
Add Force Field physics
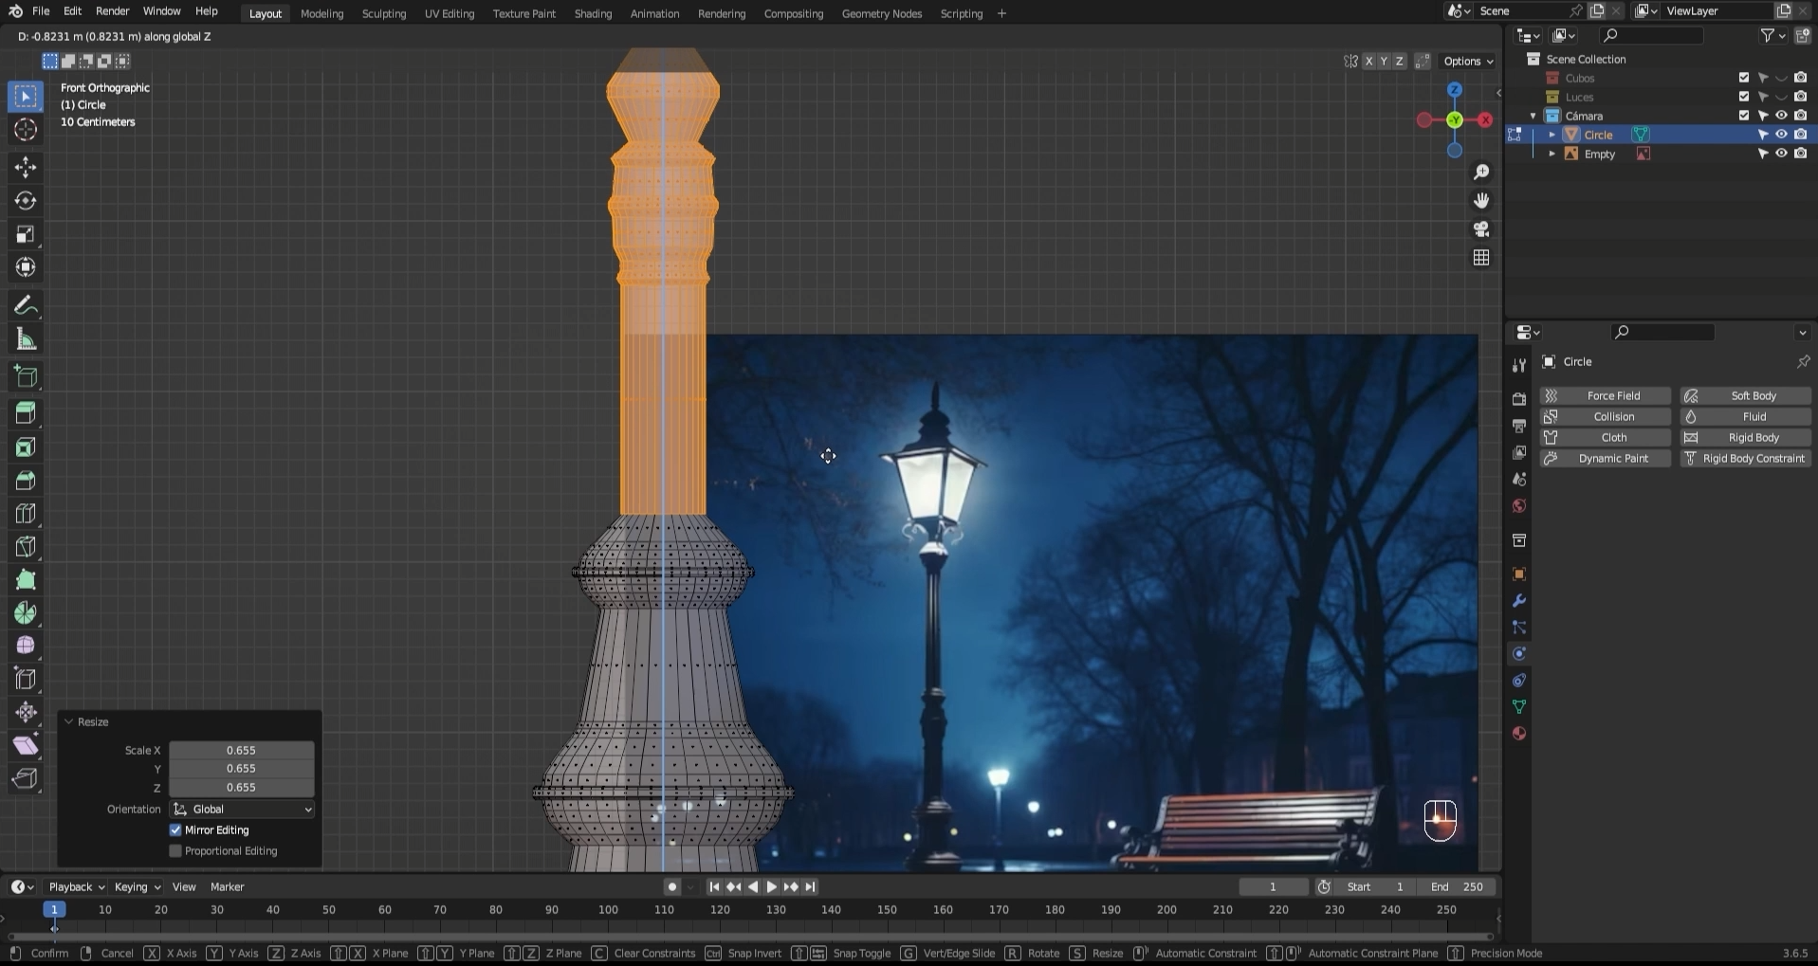point(1606,396)
